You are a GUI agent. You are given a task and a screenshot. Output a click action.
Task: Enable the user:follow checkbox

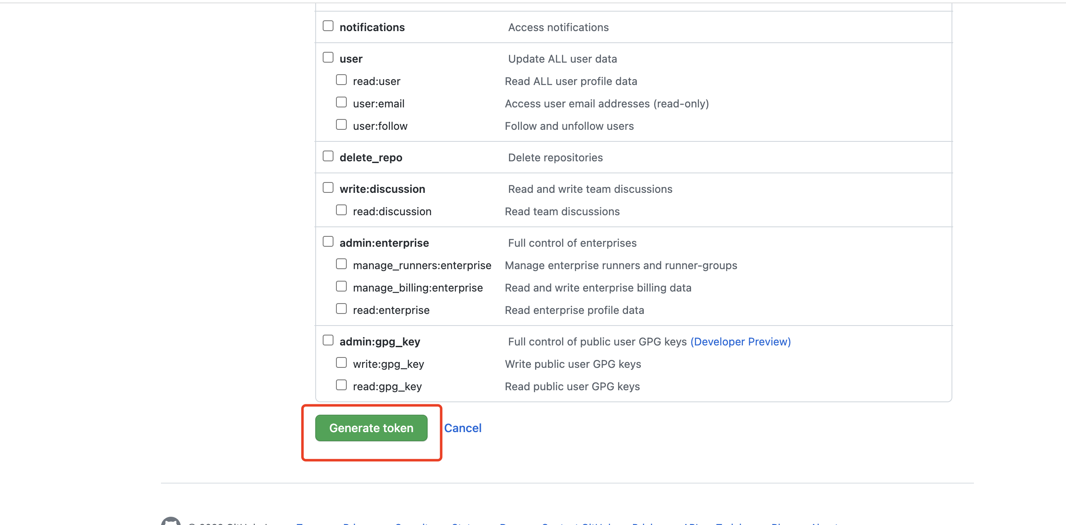341,125
